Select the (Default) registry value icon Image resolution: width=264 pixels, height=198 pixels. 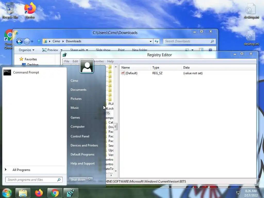[123, 73]
